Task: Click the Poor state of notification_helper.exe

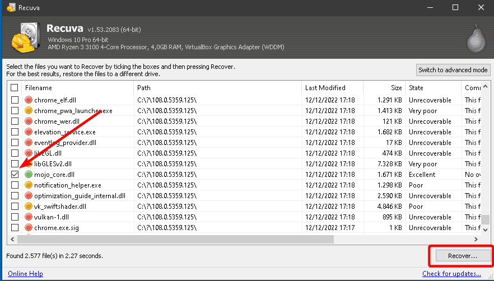Action: 416,185
